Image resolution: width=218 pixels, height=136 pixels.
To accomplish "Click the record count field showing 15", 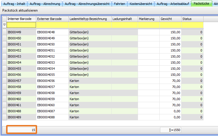I will 22,130.
